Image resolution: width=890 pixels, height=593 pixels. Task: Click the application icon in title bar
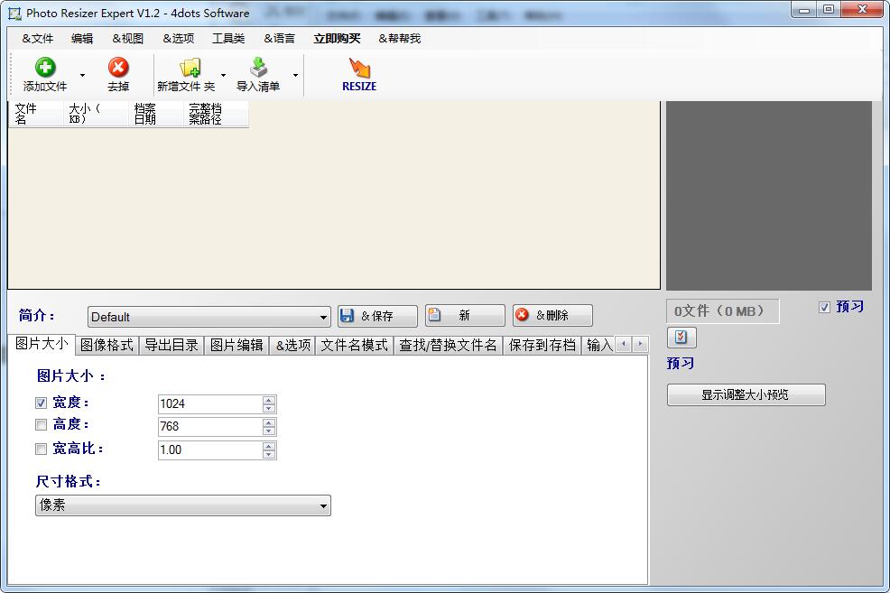tap(14, 13)
